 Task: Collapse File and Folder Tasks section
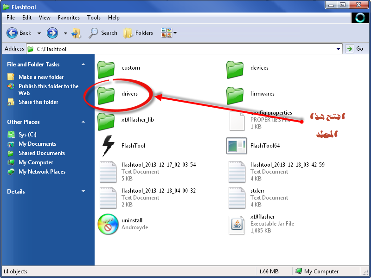click(x=83, y=64)
